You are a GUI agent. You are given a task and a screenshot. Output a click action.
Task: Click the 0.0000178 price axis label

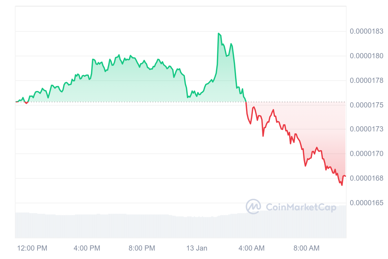[x=366, y=80]
